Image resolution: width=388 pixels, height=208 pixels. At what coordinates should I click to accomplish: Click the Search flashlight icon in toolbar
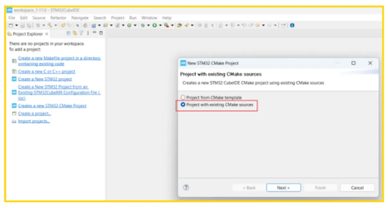click(x=186, y=25)
